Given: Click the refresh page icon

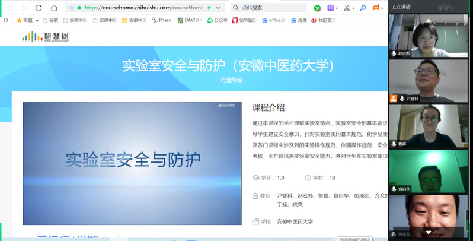Looking at the screenshot, I should [x=39, y=8].
